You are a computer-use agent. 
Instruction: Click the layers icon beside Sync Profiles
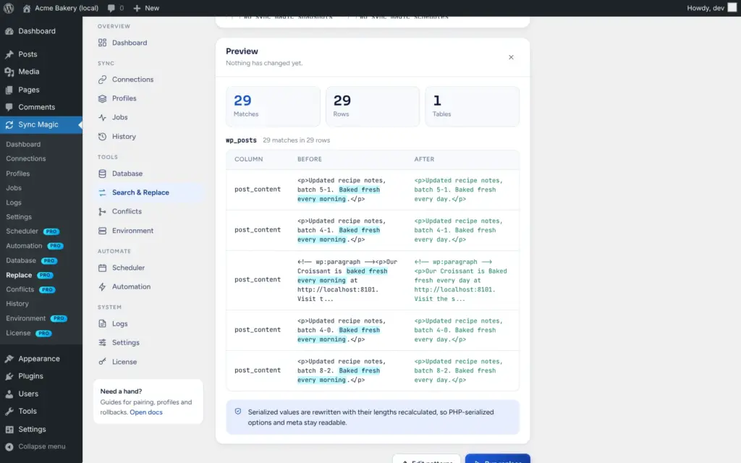[102, 98]
